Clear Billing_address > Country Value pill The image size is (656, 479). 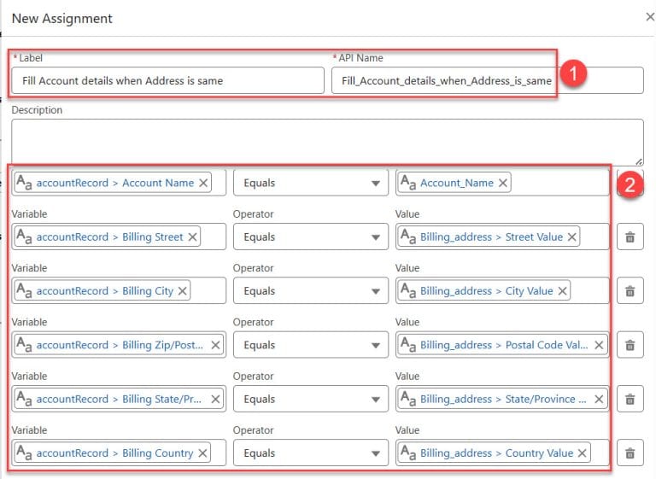click(x=582, y=453)
